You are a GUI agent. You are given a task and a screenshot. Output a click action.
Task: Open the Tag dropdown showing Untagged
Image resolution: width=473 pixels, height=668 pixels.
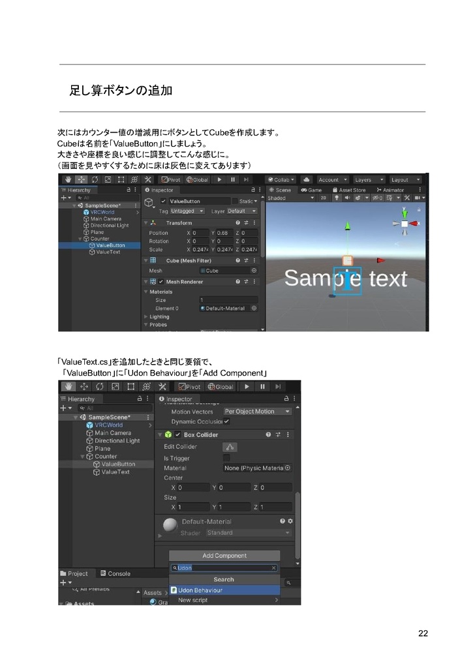click(x=187, y=211)
